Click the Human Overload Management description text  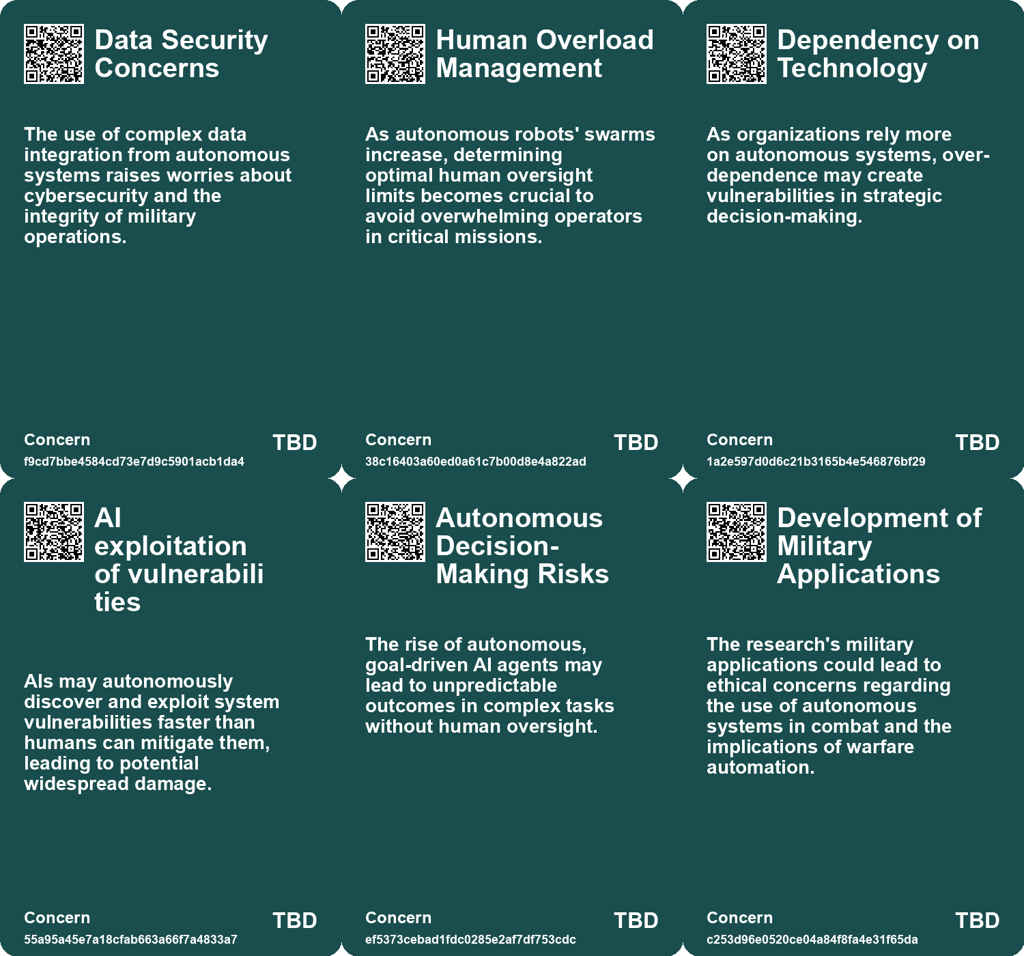coord(509,185)
